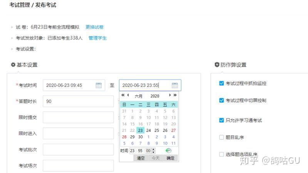Image resolution: width=308 pixels, height=173 pixels.
Task: Enable 题目乱序 checkbox
Action: click(x=221, y=137)
